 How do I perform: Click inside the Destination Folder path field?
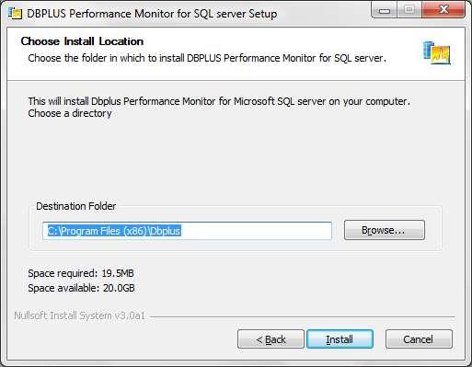[x=187, y=231]
